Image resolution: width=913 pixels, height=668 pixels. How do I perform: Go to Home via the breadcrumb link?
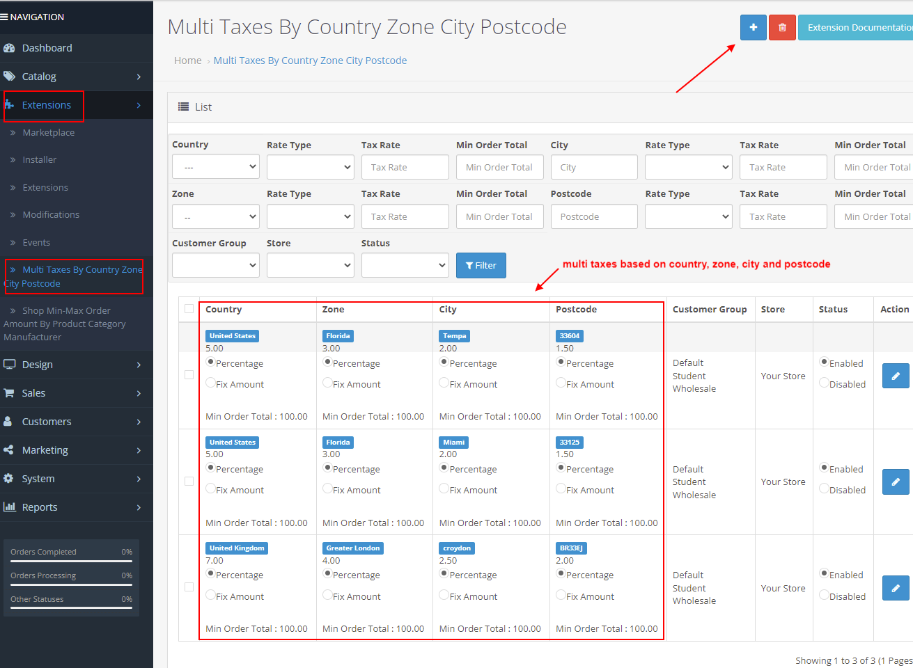pos(187,60)
